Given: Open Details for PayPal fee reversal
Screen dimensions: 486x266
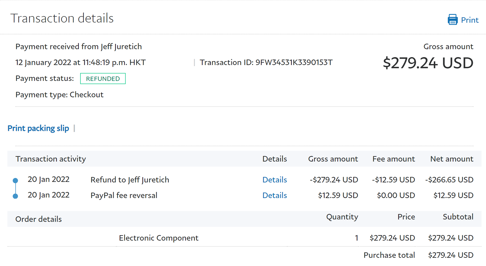Looking at the screenshot, I should 274,195.
